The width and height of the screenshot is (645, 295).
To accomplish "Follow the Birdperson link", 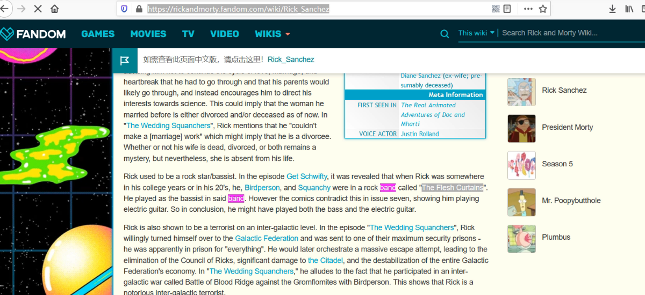I will (x=262, y=188).
